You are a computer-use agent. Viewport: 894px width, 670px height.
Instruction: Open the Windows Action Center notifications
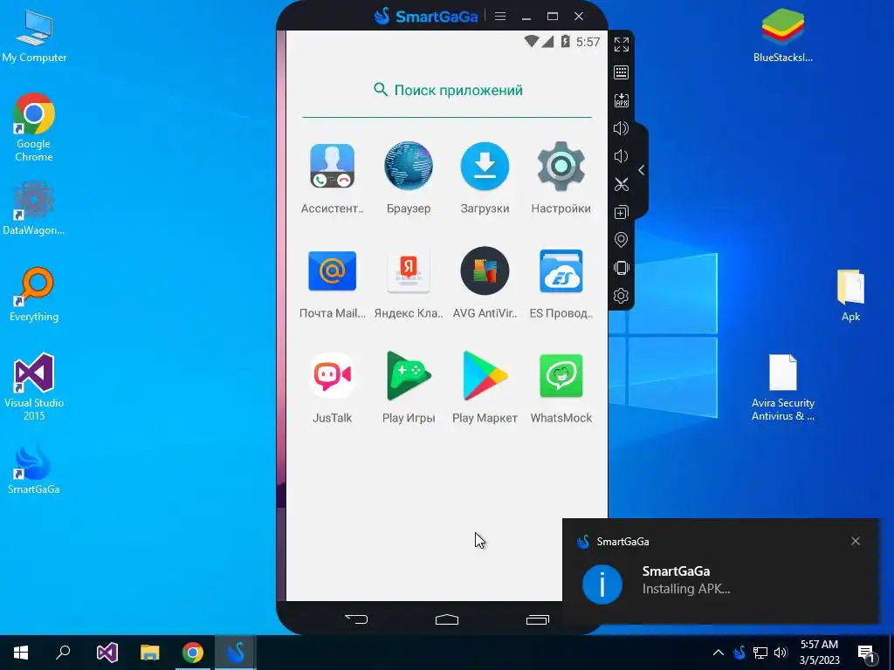[x=867, y=653]
